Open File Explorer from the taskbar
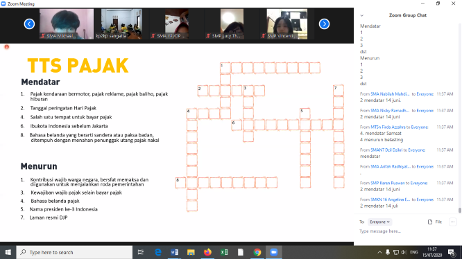 click(191, 252)
